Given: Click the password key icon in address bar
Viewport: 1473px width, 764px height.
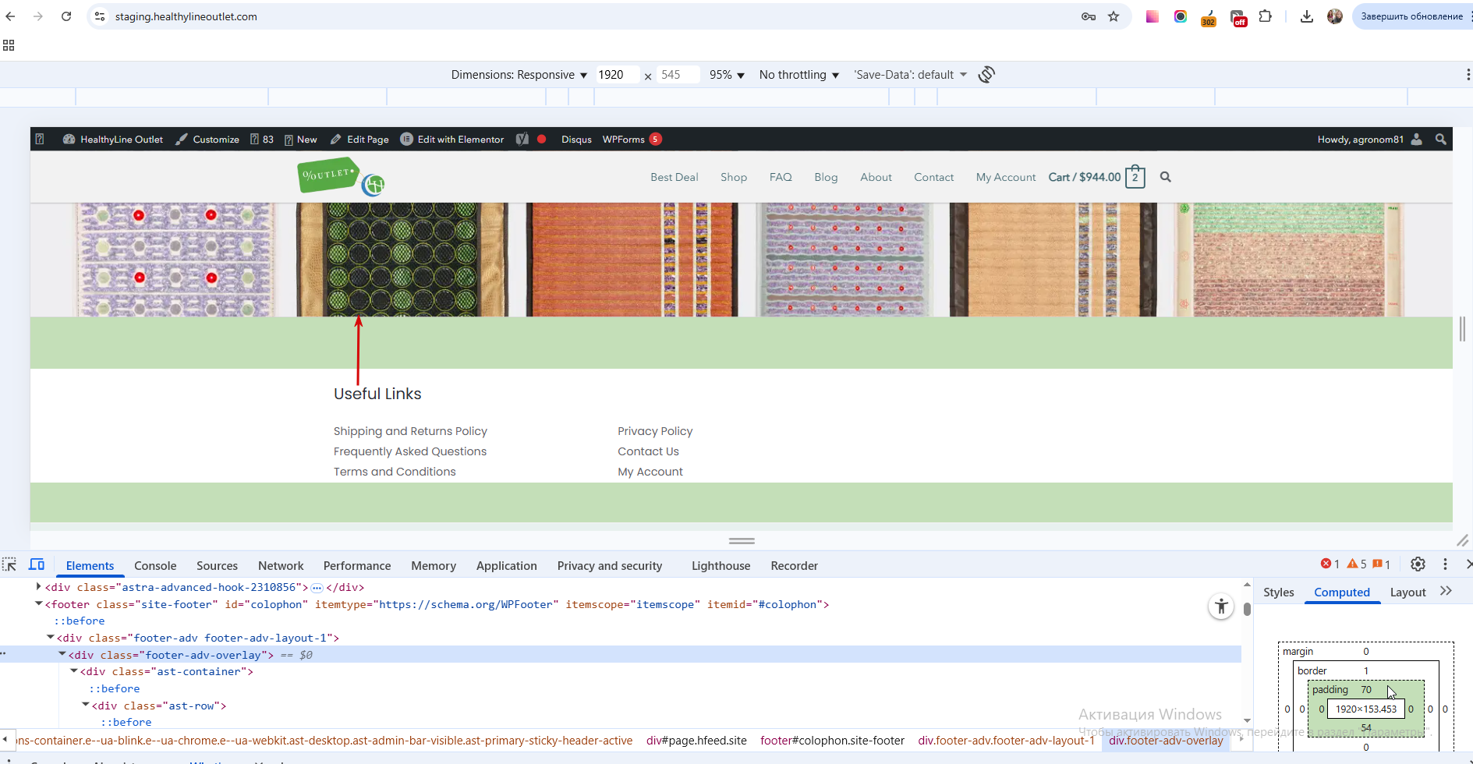Looking at the screenshot, I should coord(1089,16).
